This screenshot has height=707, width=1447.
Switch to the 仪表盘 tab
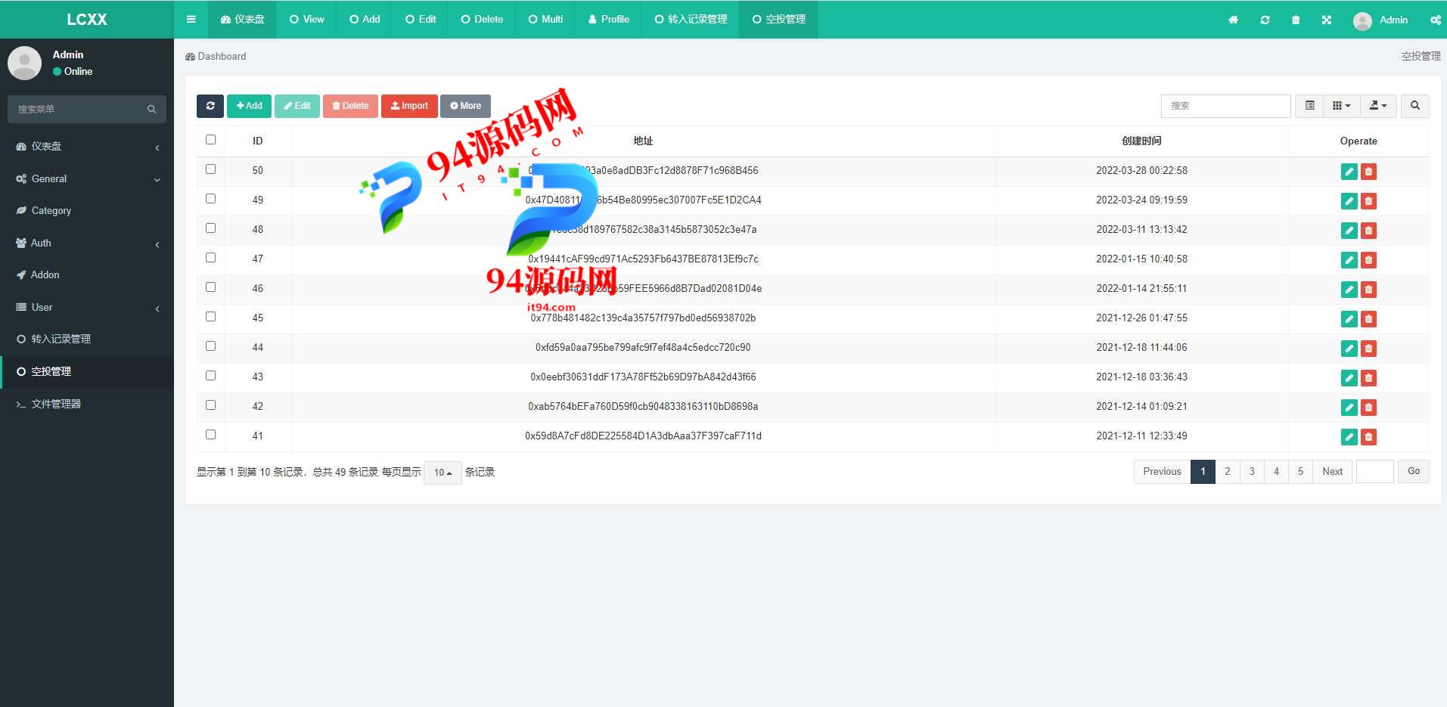pyautogui.click(x=242, y=19)
